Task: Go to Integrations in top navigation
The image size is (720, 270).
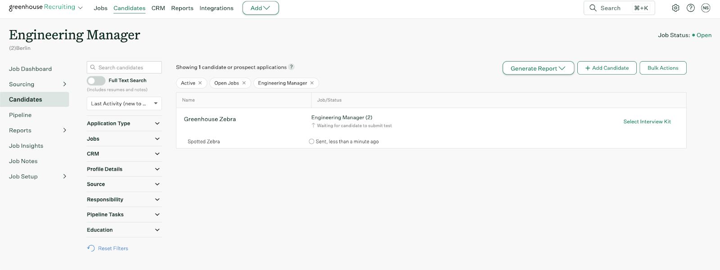Action: click(x=216, y=8)
